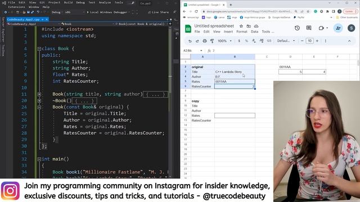360x202 pixels.
Task: Decrease decimal places in Sheets toolbar
Action: (254, 41)
